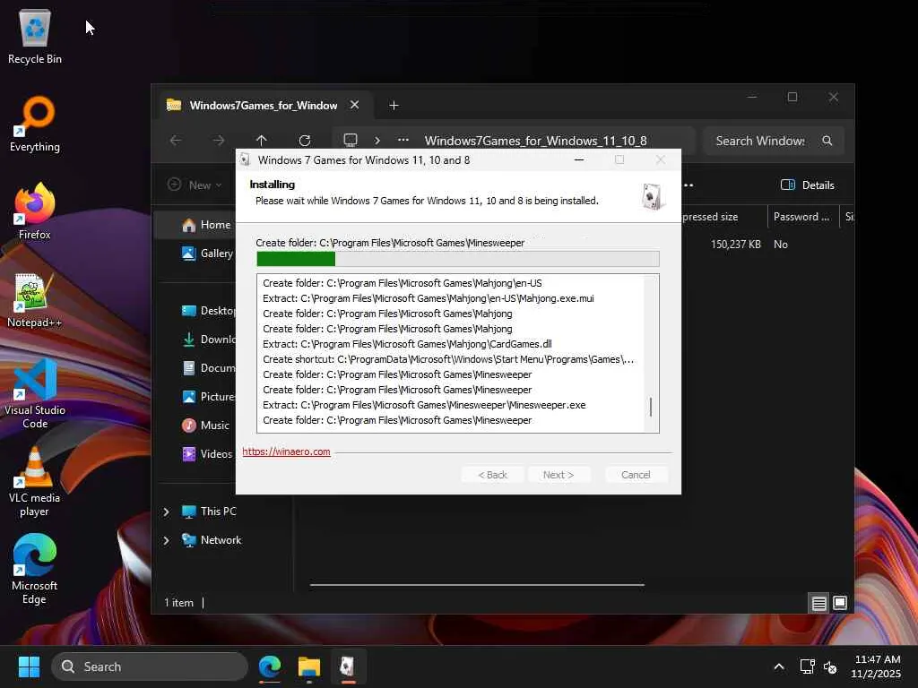918x688 pixels.
Task: Open Microsoft Edge from the taskbar
Action: pos(270,666)
